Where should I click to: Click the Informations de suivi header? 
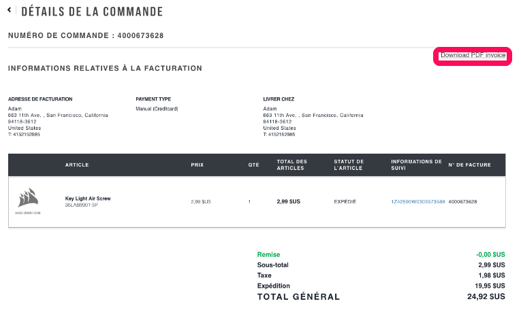click(416, 165)
